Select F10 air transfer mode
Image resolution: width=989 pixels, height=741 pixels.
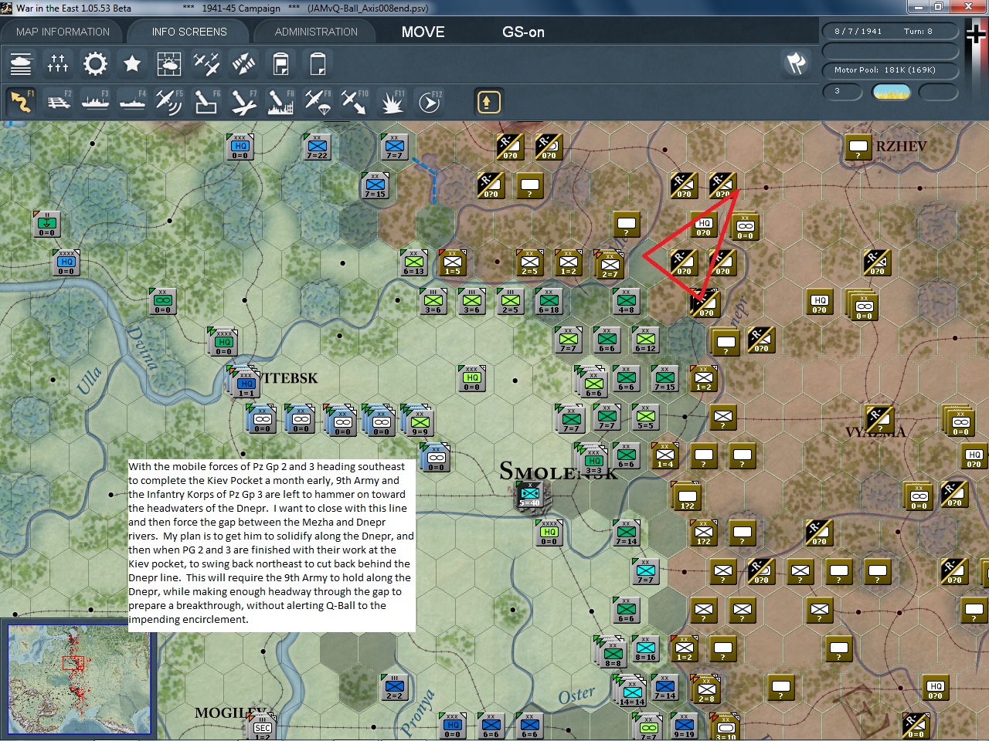pyautogui.click(x=355, y=102)
